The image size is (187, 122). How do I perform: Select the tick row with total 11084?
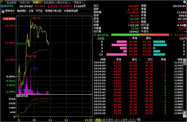[x=138, y=113]
